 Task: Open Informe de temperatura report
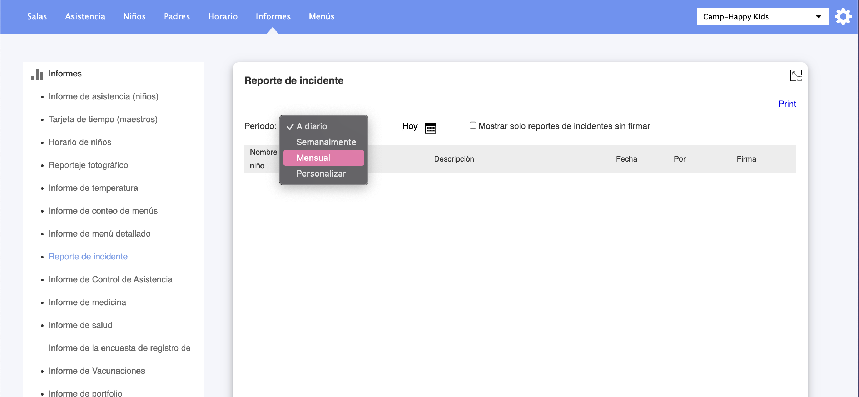click(93, 188)
